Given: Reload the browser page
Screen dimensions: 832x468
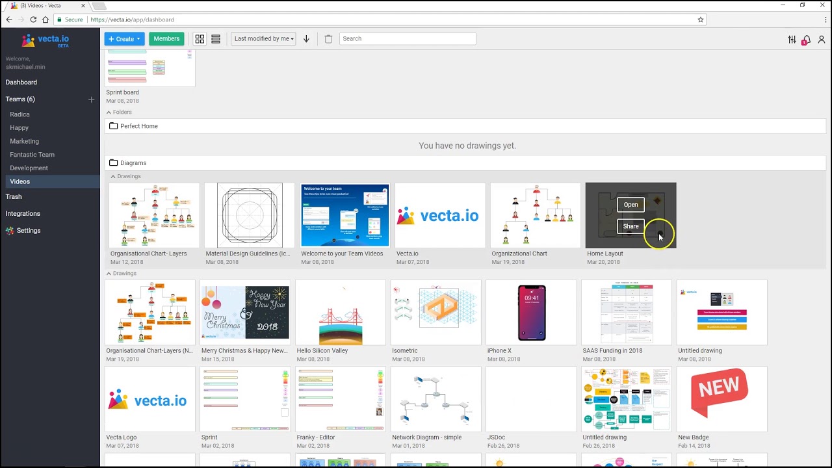Looking at the screenshot, I should click(34, 19).
